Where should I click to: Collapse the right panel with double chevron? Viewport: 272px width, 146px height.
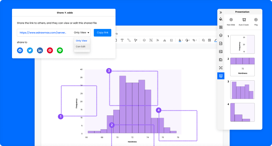(221, 13)
